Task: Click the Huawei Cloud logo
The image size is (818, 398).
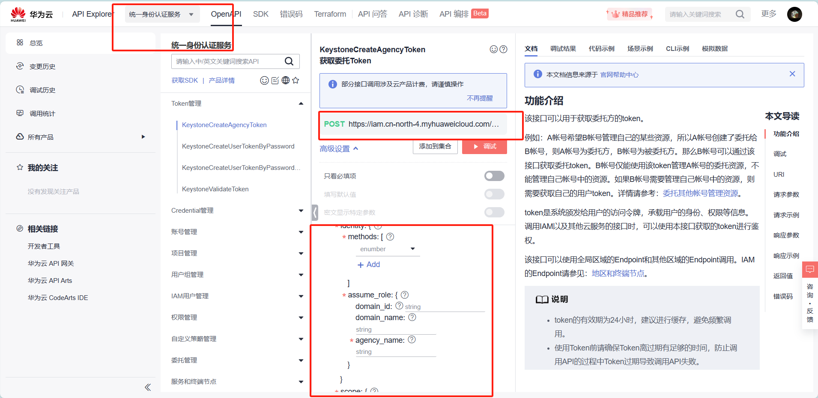Action: point(32,14)
